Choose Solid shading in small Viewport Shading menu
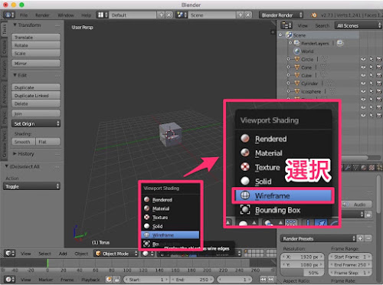The height and width of the screenshot is (285, 383). click(170, 226)
